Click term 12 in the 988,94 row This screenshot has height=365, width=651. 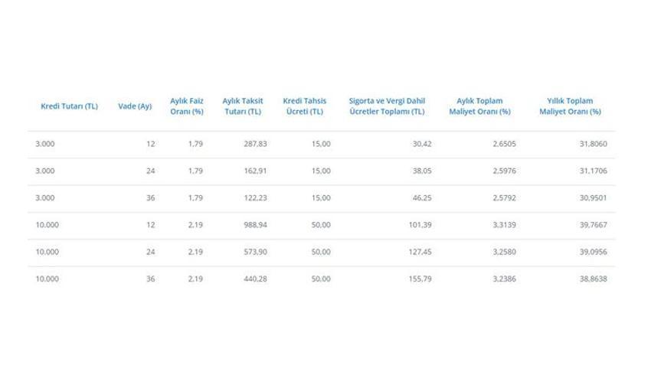[x=151, y=225]
